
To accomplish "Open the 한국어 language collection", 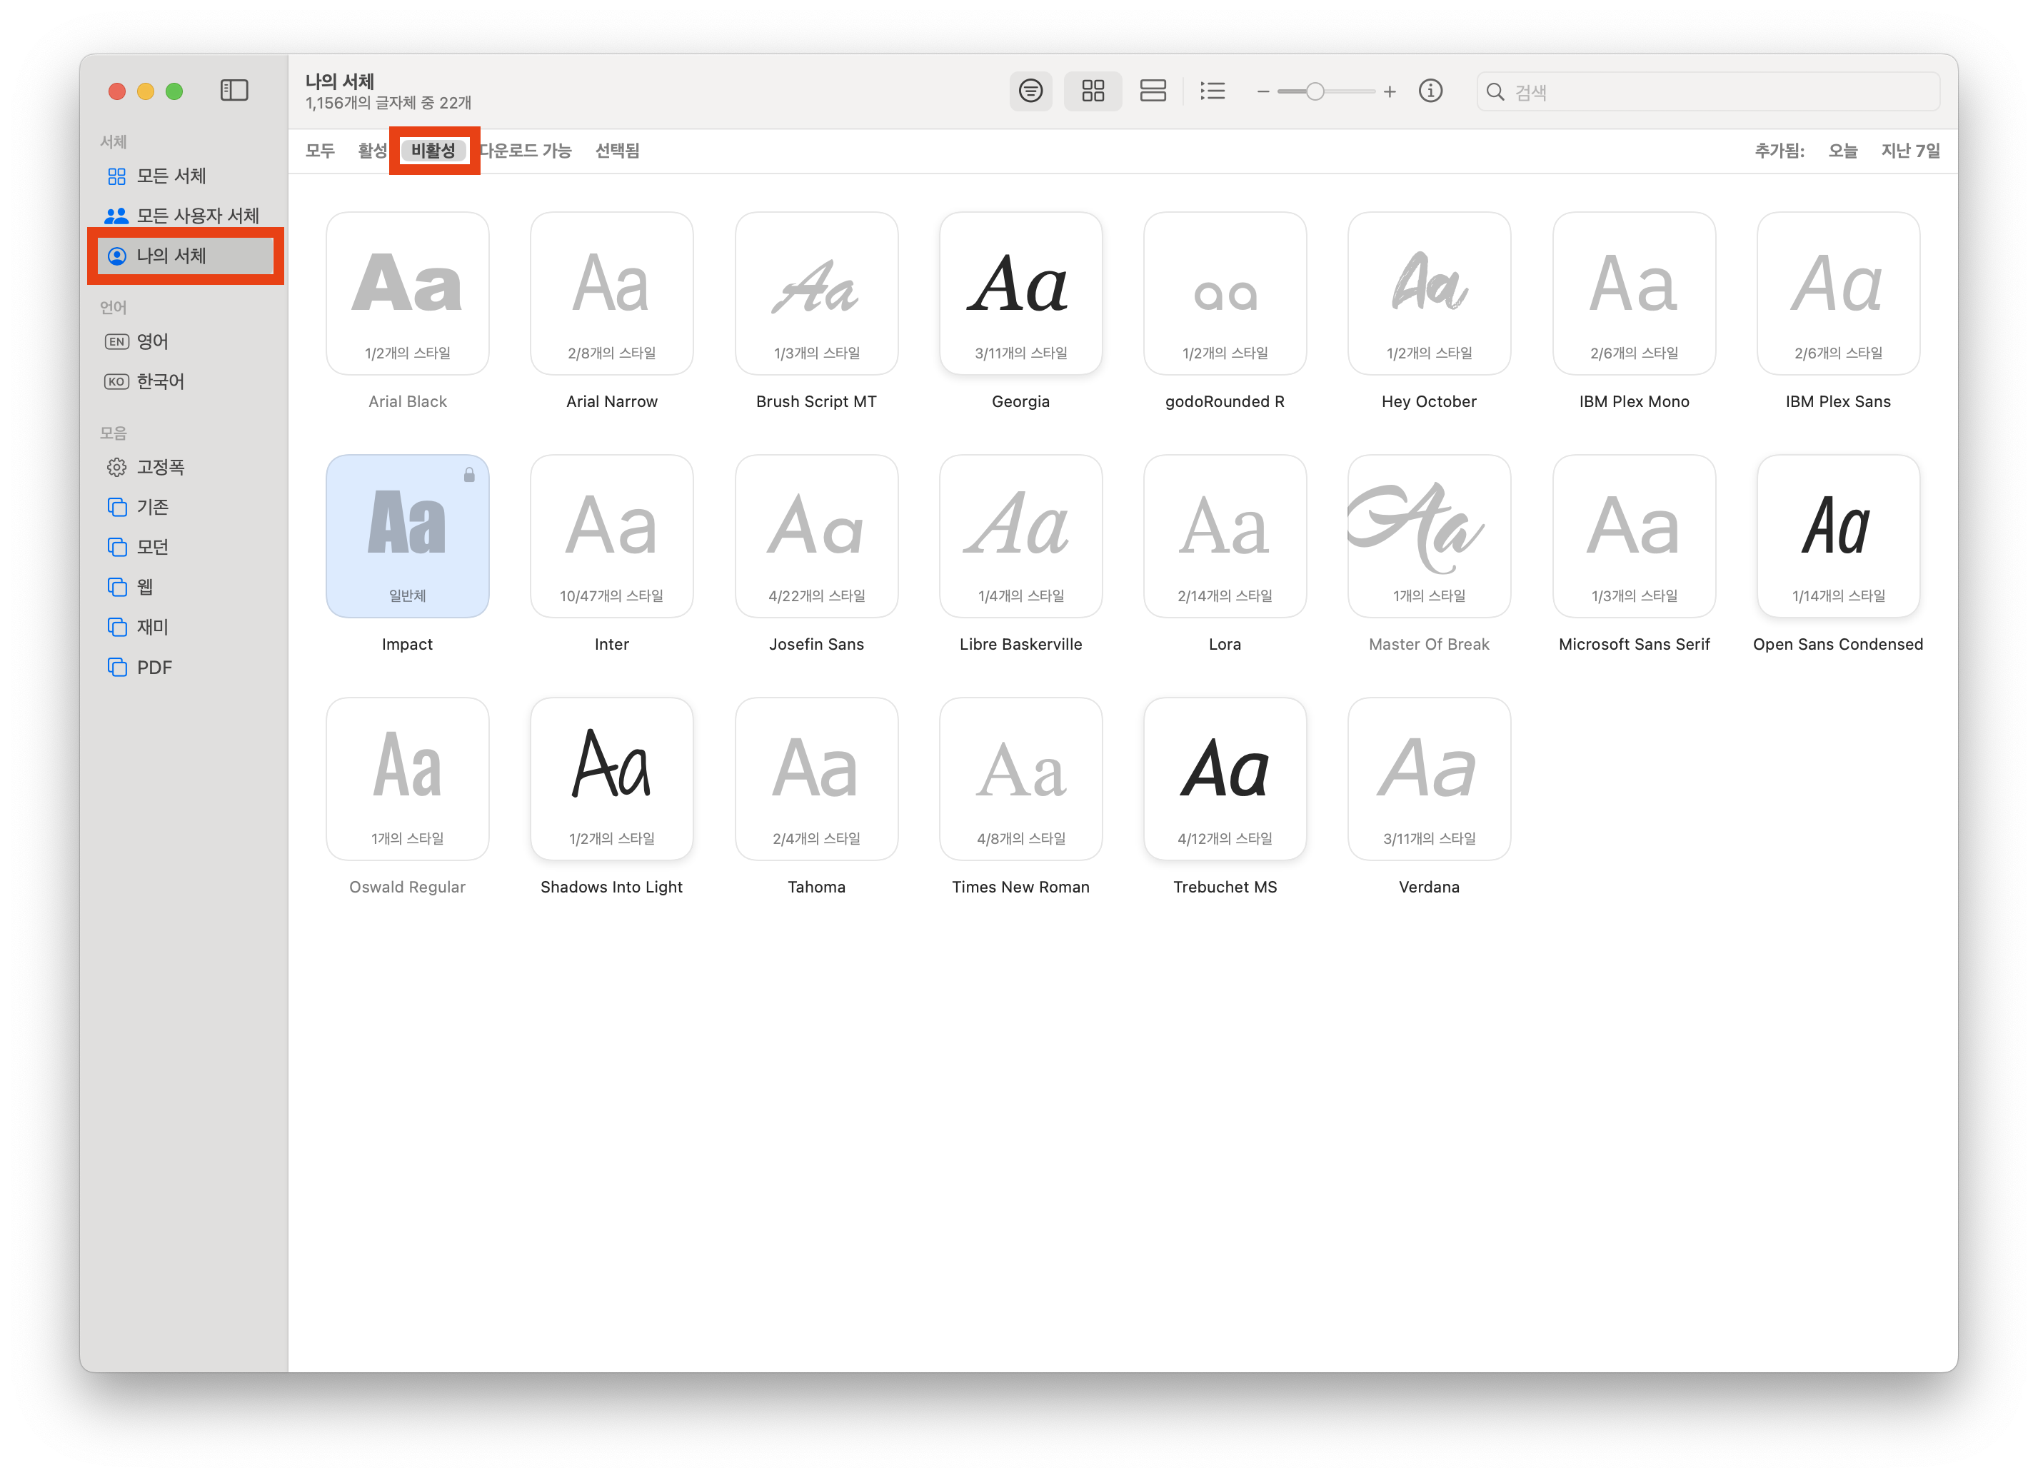I will (160, 381).
